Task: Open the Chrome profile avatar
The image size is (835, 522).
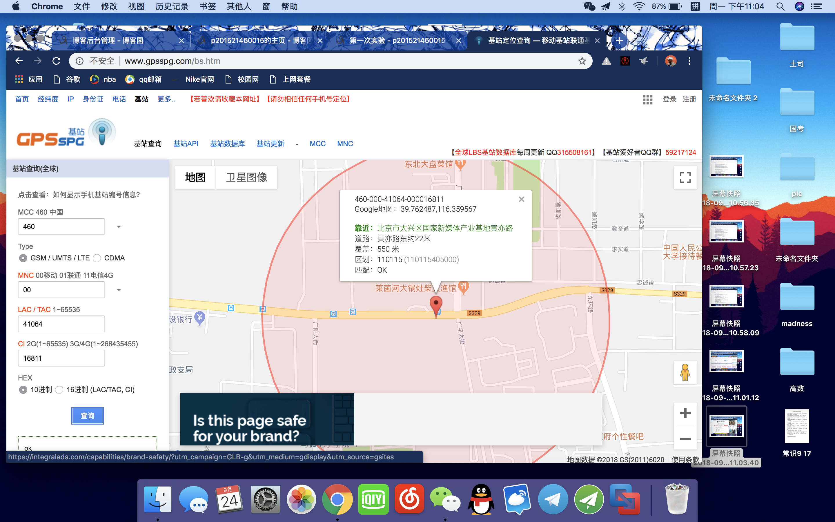Action: 670,61
